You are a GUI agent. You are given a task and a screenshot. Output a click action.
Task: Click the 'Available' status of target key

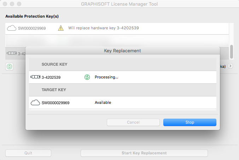pos(103,103)
